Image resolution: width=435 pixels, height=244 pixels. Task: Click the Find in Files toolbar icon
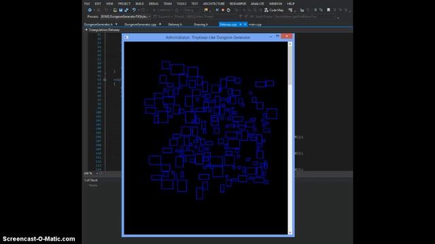click(x=205, y=10)
